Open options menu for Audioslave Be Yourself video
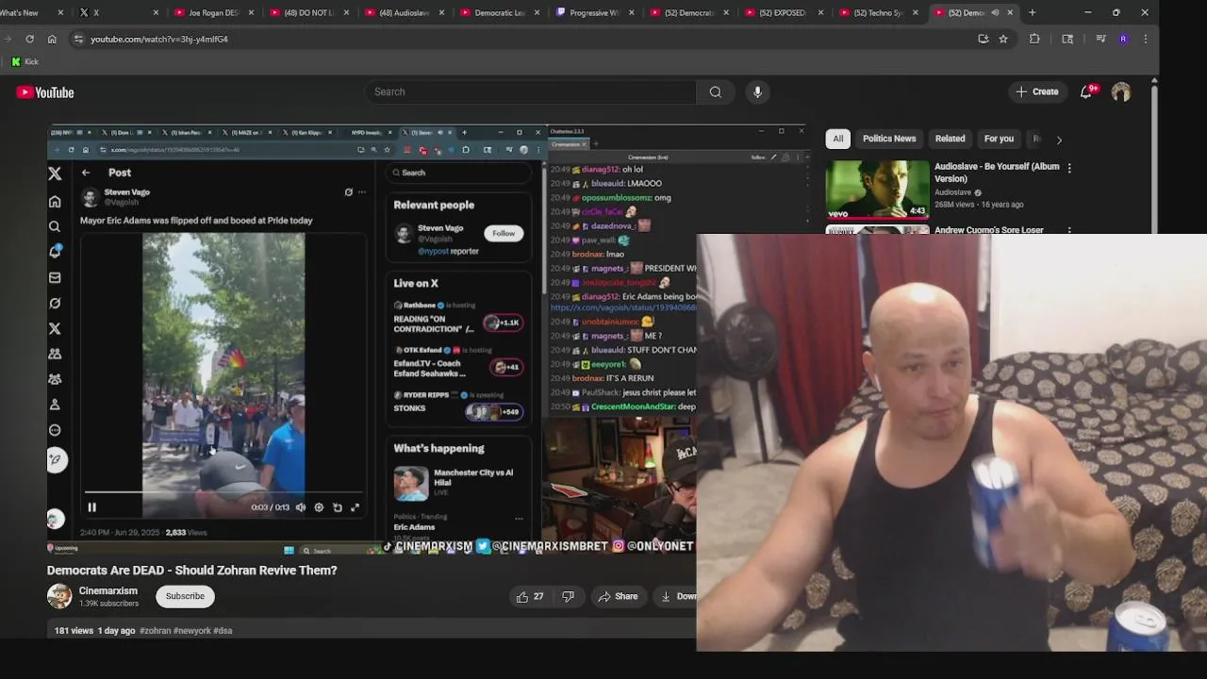1207x679 pixels. point(1069,167)
